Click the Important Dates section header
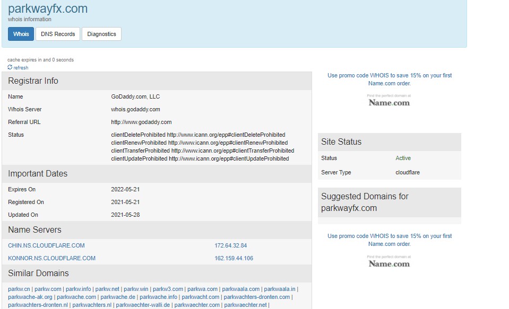This screenshot has height=309, width=509. coord(157,174)
